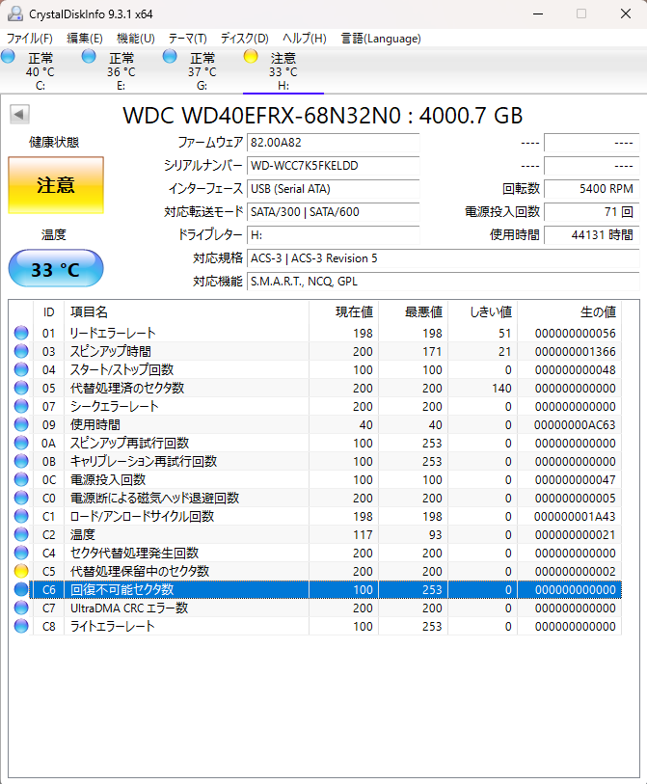Click the firmware field 82.00A82

[x=334, y=143]
